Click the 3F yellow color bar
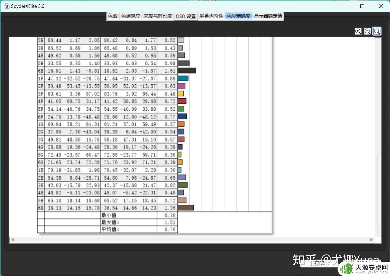 click(181, 94)
